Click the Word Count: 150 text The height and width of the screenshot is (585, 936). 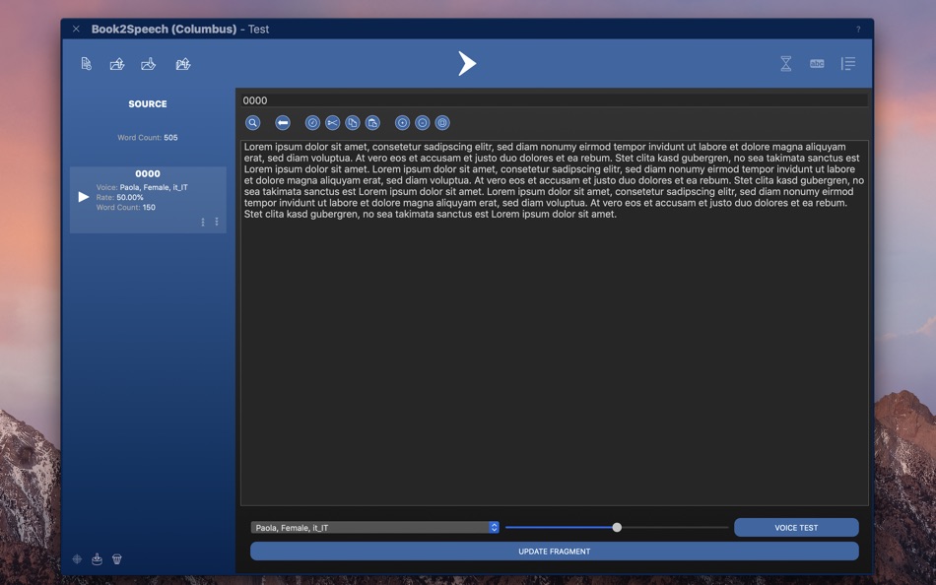click(x=126, y=207)
